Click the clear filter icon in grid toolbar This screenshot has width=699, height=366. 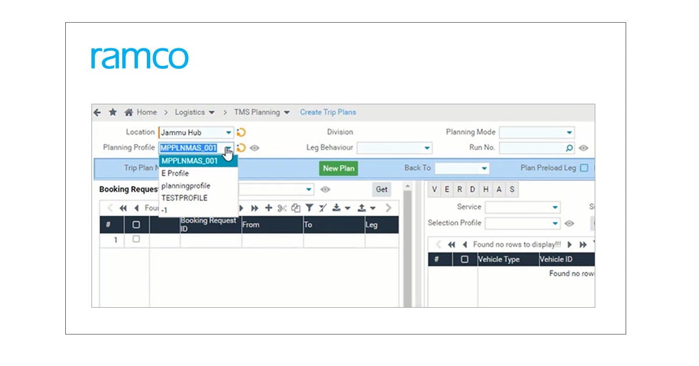(323, 208)
